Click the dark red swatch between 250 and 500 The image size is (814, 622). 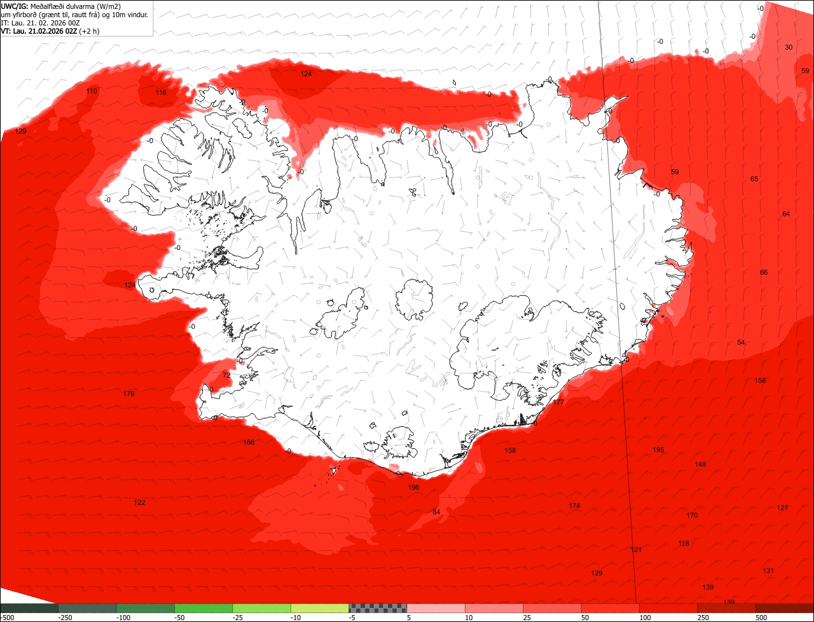point(726,608)
